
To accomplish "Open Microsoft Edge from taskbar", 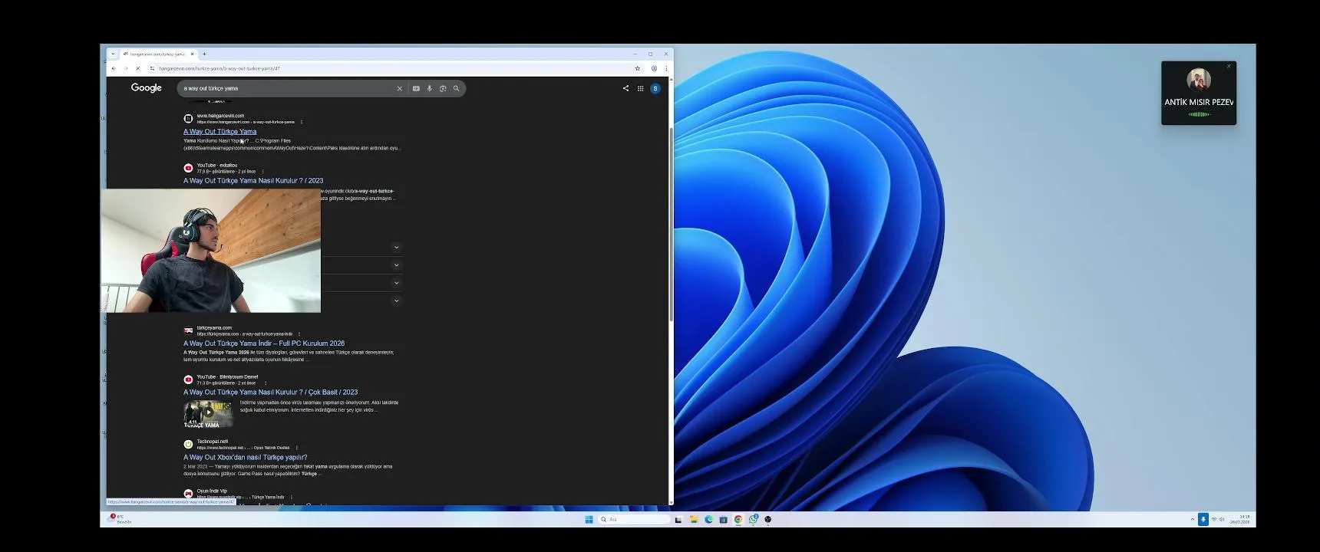I will click(708, 519).
